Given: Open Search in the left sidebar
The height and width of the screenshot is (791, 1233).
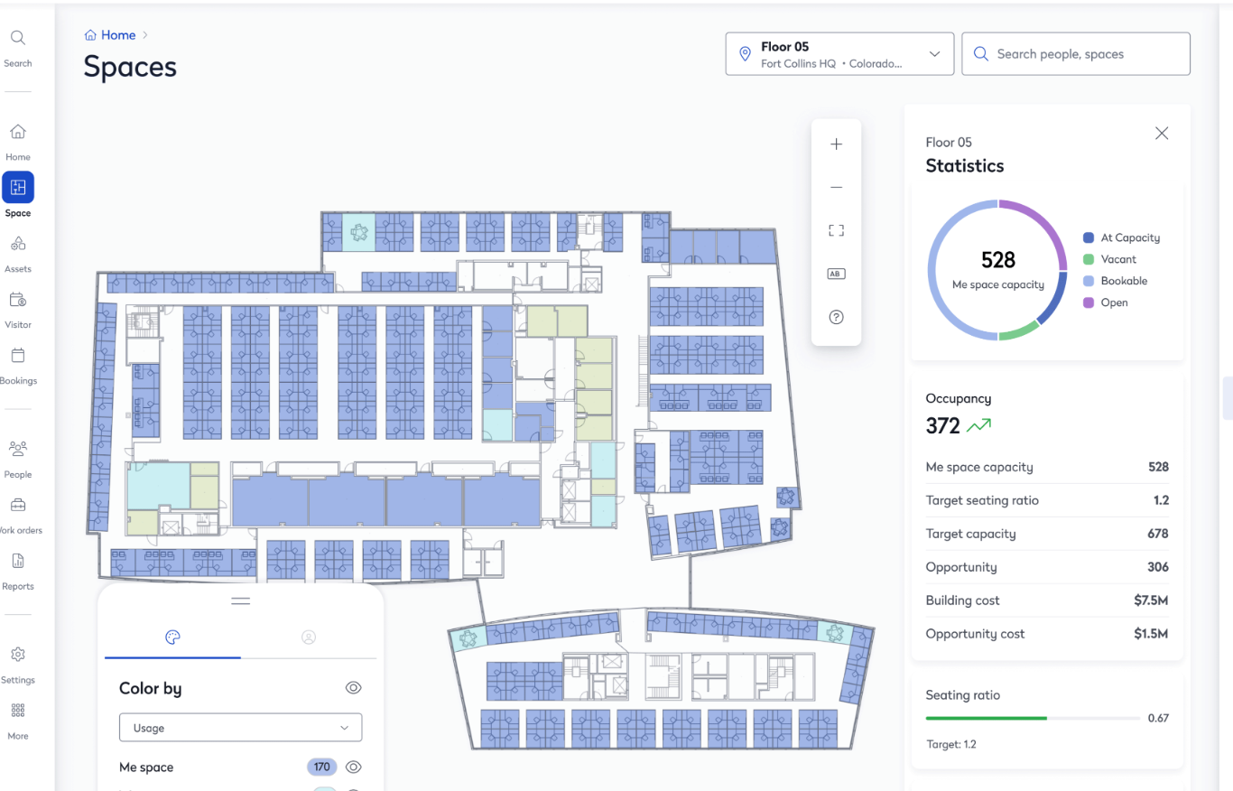Looking at the screenshot, I should click(17, 49).
